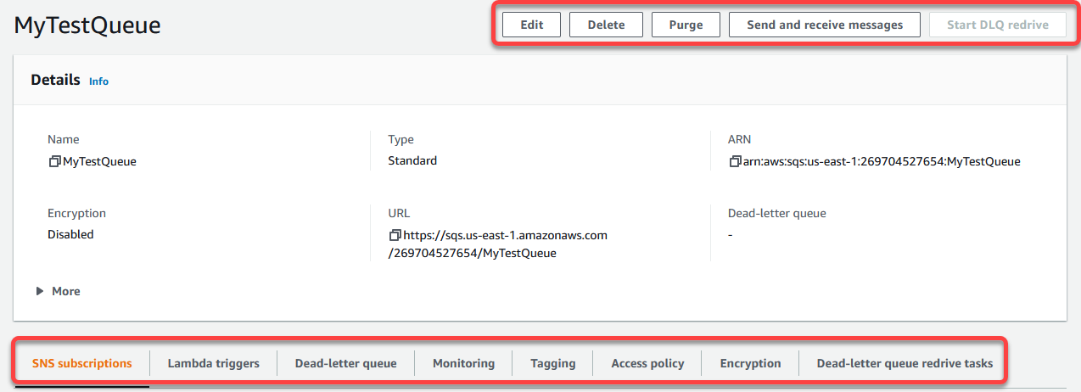The height and width of the screenshot is (392, 1081).
Task: Click the Start DLQ redrive button
Action: [997, 25]
